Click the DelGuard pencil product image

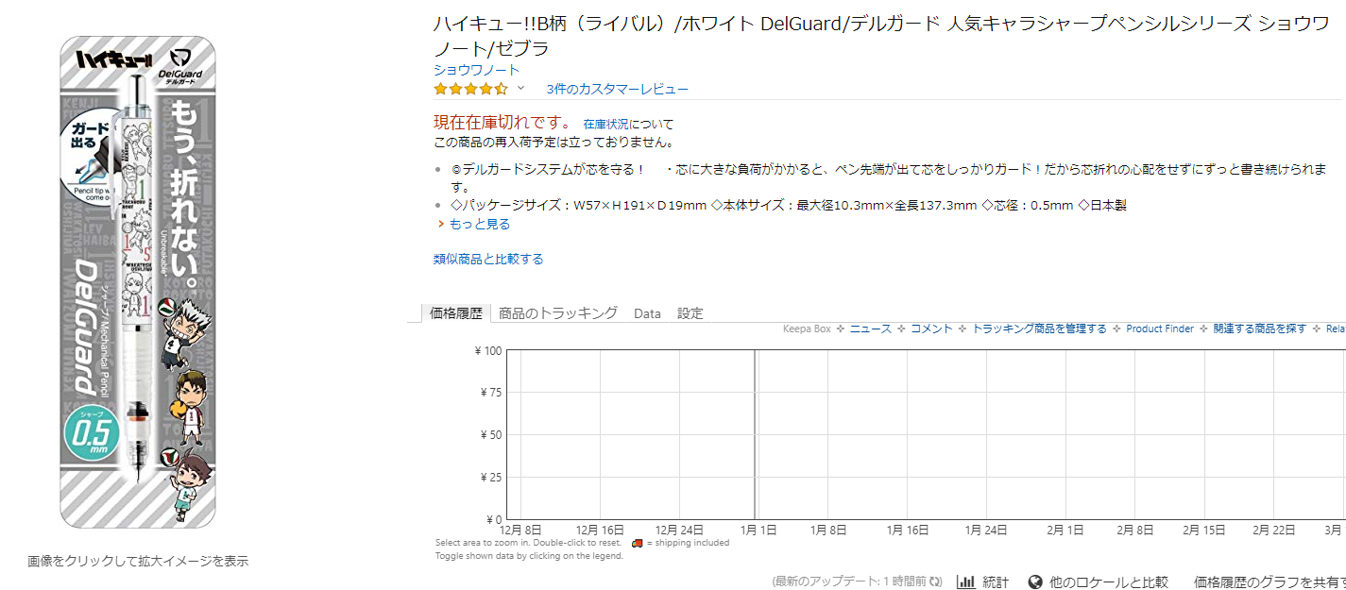pos(140,281)
